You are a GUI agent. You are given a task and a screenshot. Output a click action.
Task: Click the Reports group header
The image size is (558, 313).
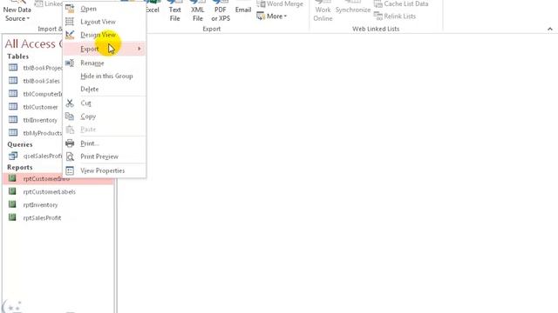tap(20, 167)
